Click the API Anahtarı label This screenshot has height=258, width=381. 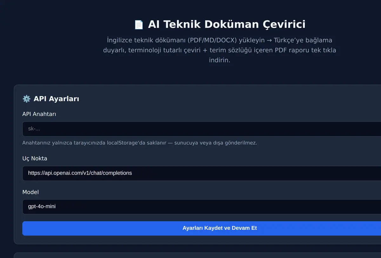(x=39, y=114)
